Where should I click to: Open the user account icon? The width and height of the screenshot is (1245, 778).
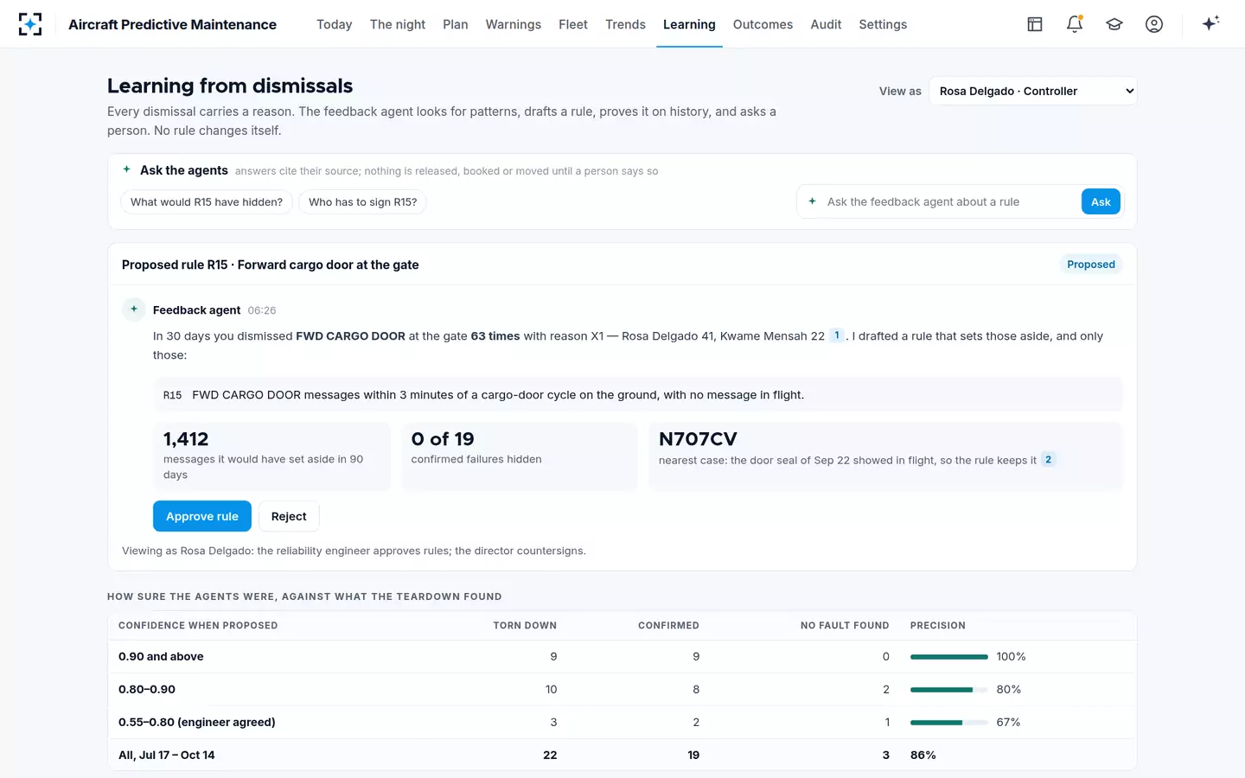[1154, 24]
